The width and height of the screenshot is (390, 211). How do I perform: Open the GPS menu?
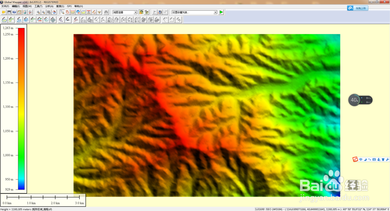(69, 6)
